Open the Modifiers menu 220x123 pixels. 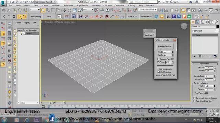(56, 5)
